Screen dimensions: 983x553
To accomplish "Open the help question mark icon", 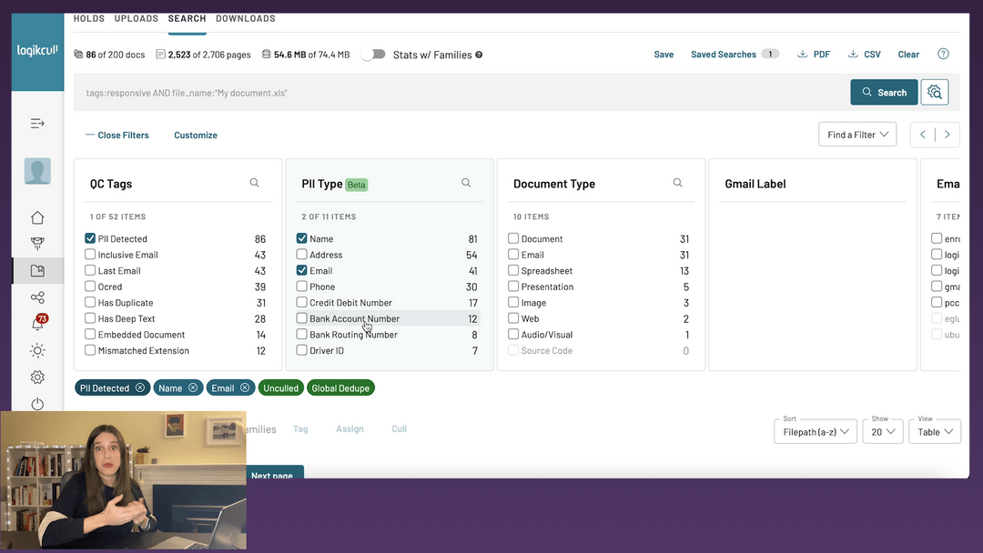I will coord(944,54).
